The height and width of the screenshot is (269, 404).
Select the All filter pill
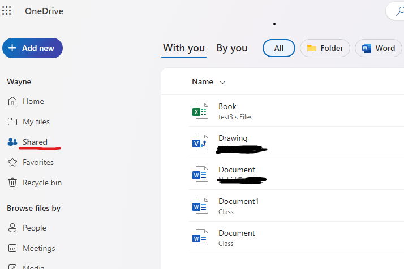[279, 48]
